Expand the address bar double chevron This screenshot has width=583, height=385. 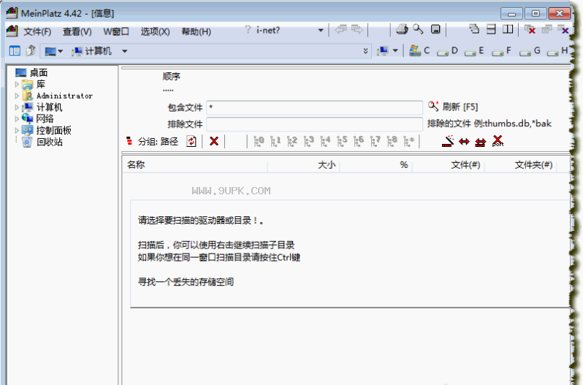pyautogui.click(x=365, y=51)
